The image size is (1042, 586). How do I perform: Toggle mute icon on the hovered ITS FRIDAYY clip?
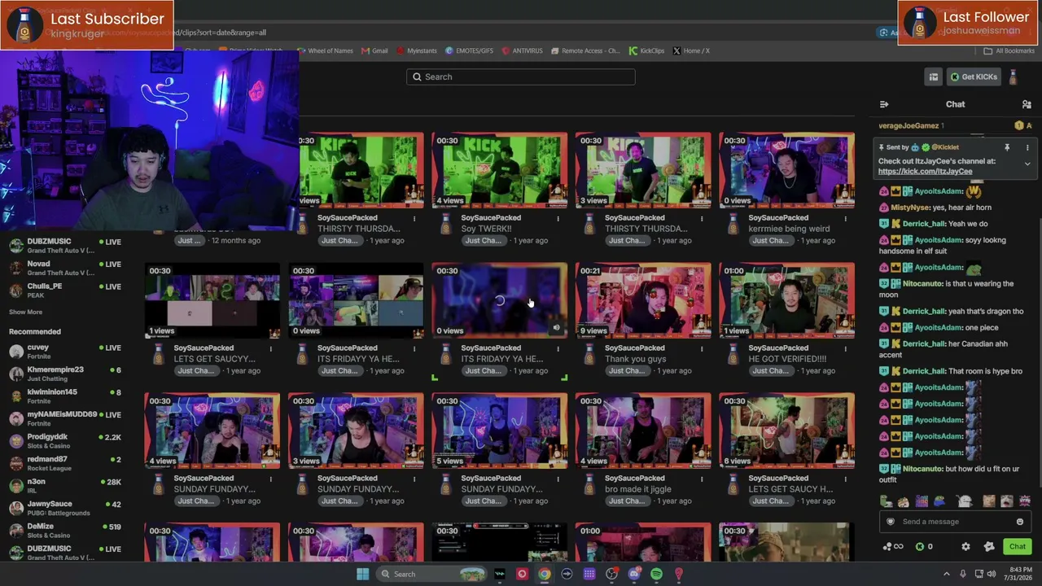557,328
